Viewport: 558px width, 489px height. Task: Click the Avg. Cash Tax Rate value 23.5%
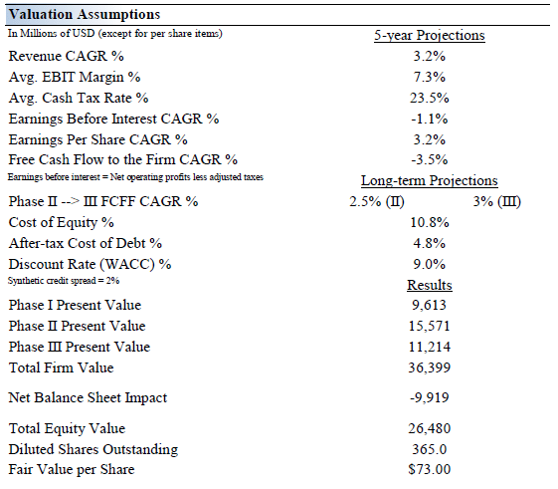429,98
